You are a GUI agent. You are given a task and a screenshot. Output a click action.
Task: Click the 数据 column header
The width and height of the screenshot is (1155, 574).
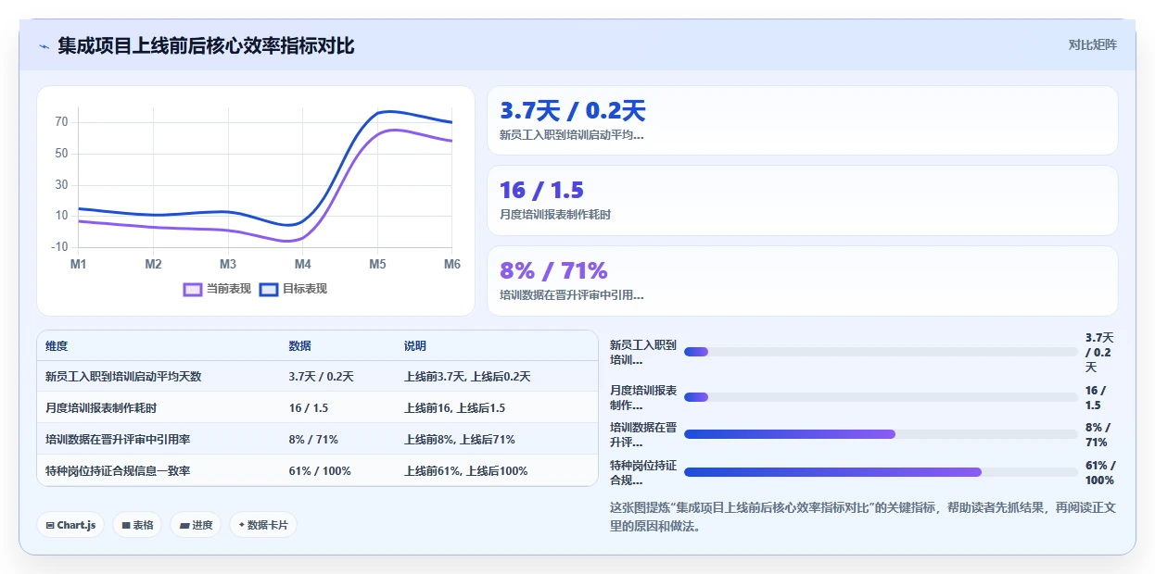click(x=300, y=346)
